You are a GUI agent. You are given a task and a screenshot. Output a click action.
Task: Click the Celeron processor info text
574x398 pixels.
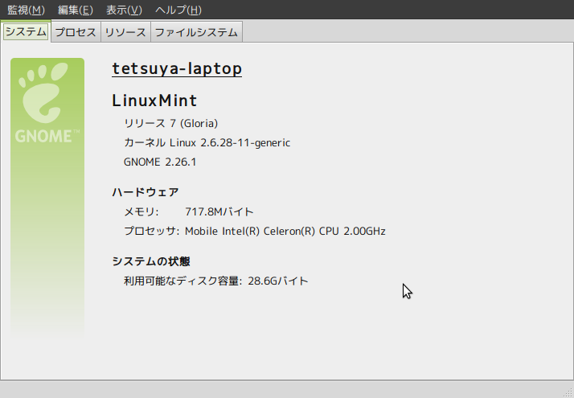[x=285, y=231]
